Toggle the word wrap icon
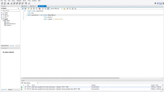 [75, 9]
